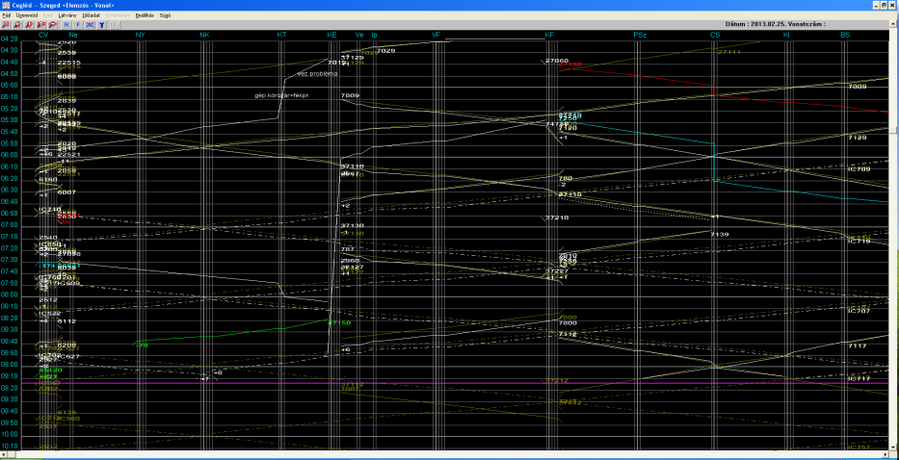
Task: Click the train label IC717
Action: pos(859,379)
